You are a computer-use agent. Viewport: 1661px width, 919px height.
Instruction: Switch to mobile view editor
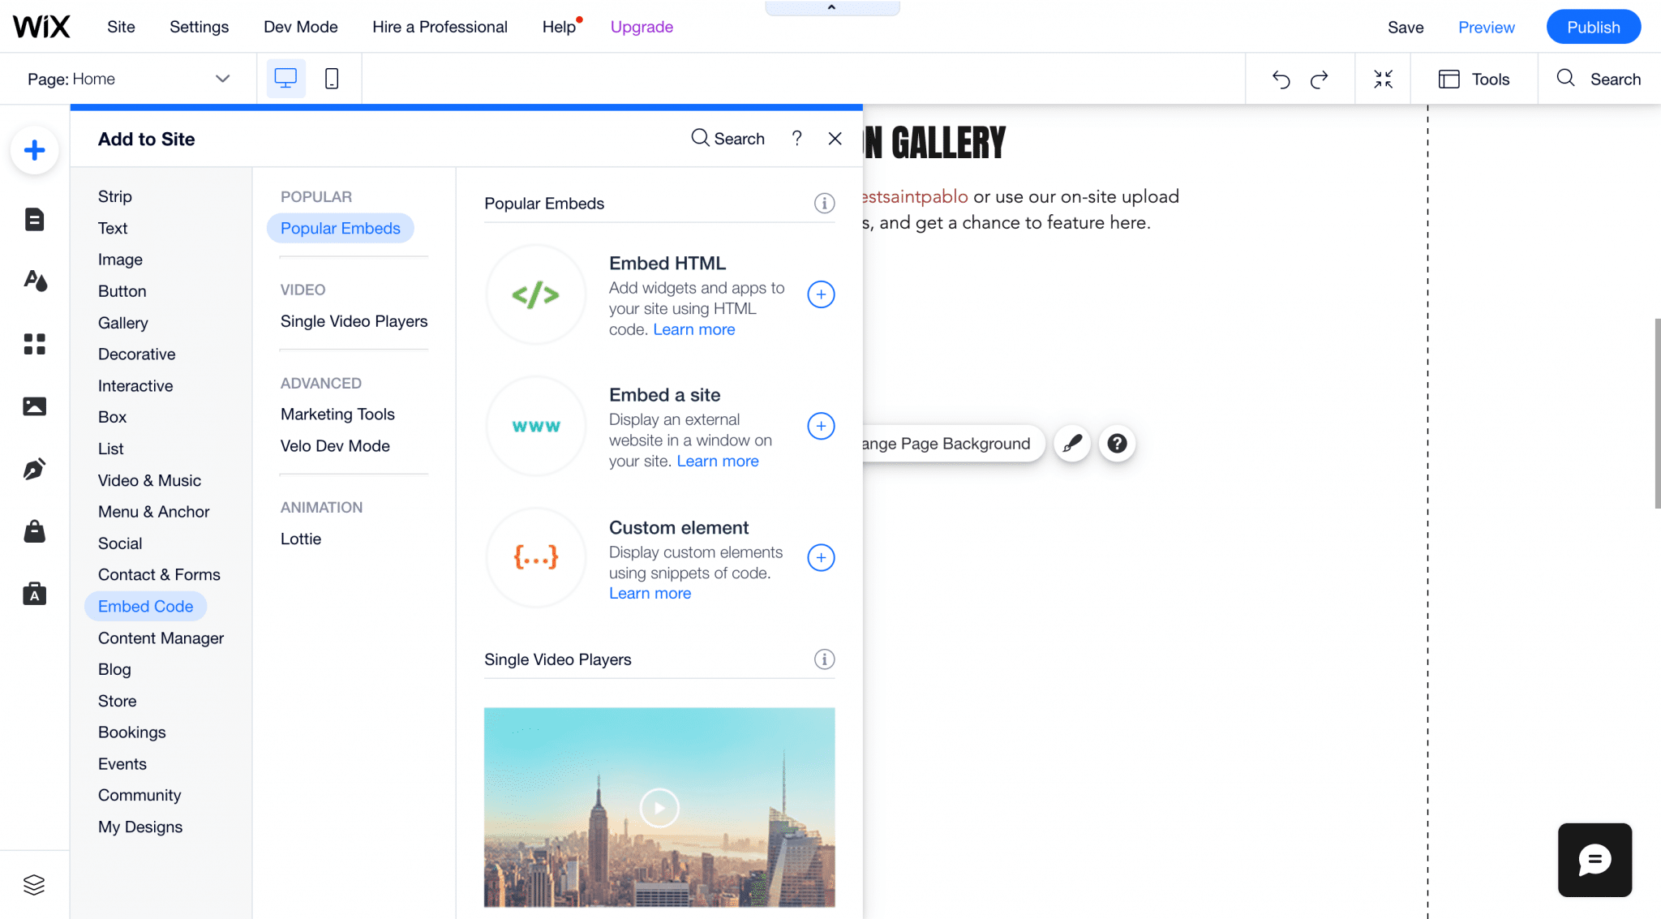pos(332,79)
